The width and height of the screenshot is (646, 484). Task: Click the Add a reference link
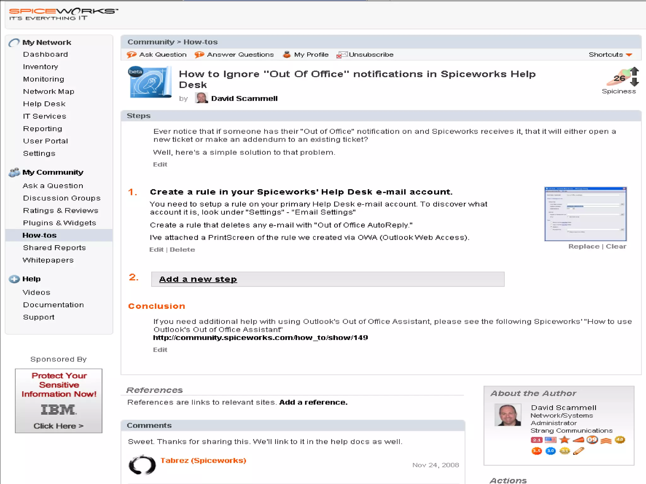pos(313,402)
